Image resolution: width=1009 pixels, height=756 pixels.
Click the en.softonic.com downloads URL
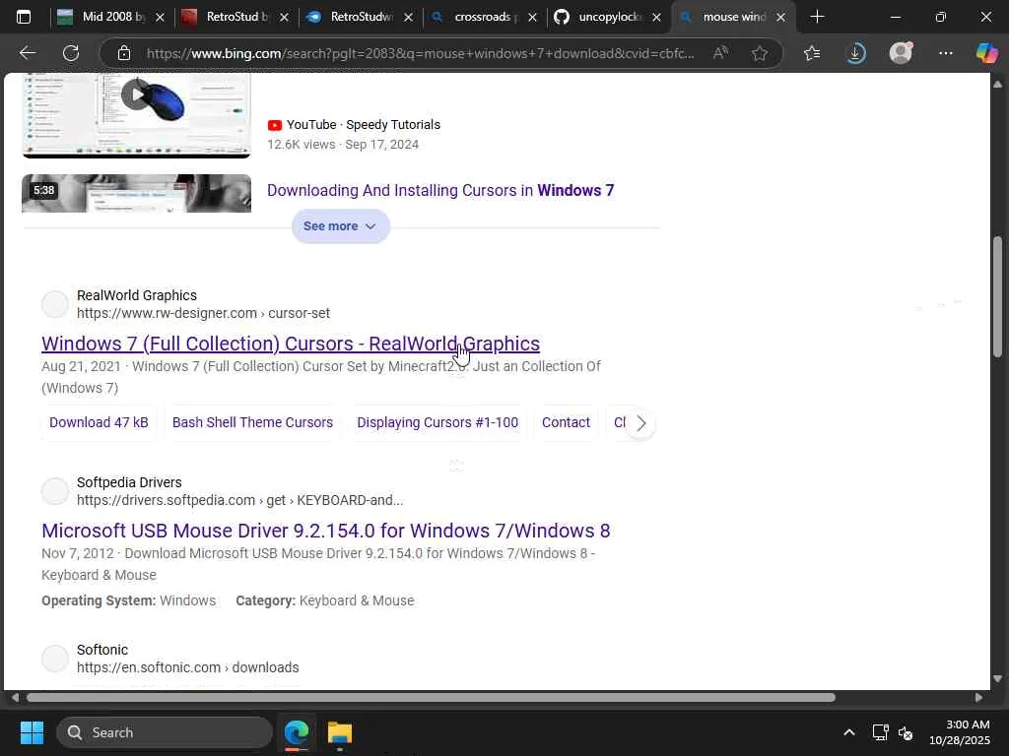click(x=188, y=667)
